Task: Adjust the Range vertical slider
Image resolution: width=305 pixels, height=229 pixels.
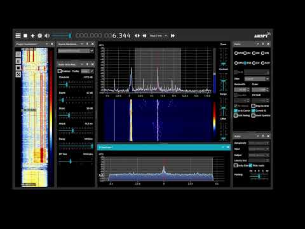Action: pos(224,106)
